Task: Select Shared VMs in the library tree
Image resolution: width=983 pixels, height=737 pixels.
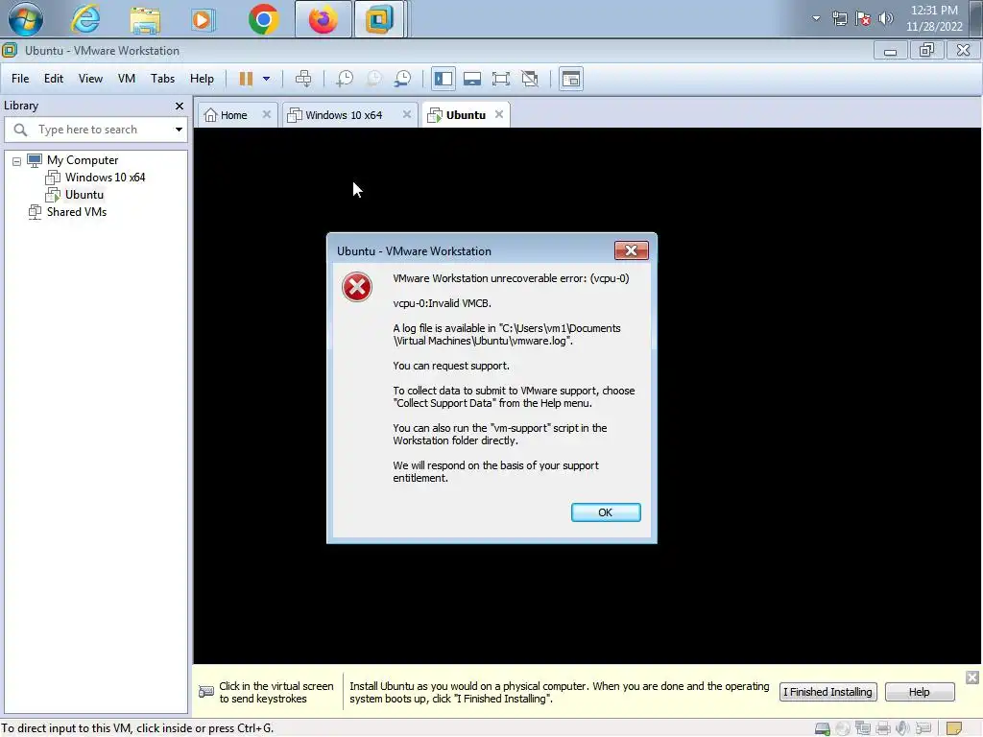Action: pos(77,212)
